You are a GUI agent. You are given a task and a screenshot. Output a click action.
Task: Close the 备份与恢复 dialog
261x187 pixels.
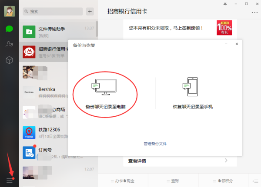click(237, 44)
